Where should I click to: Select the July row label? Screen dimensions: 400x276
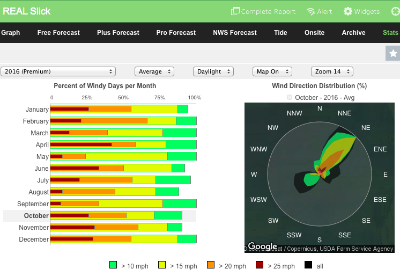[x=43, y=180]
